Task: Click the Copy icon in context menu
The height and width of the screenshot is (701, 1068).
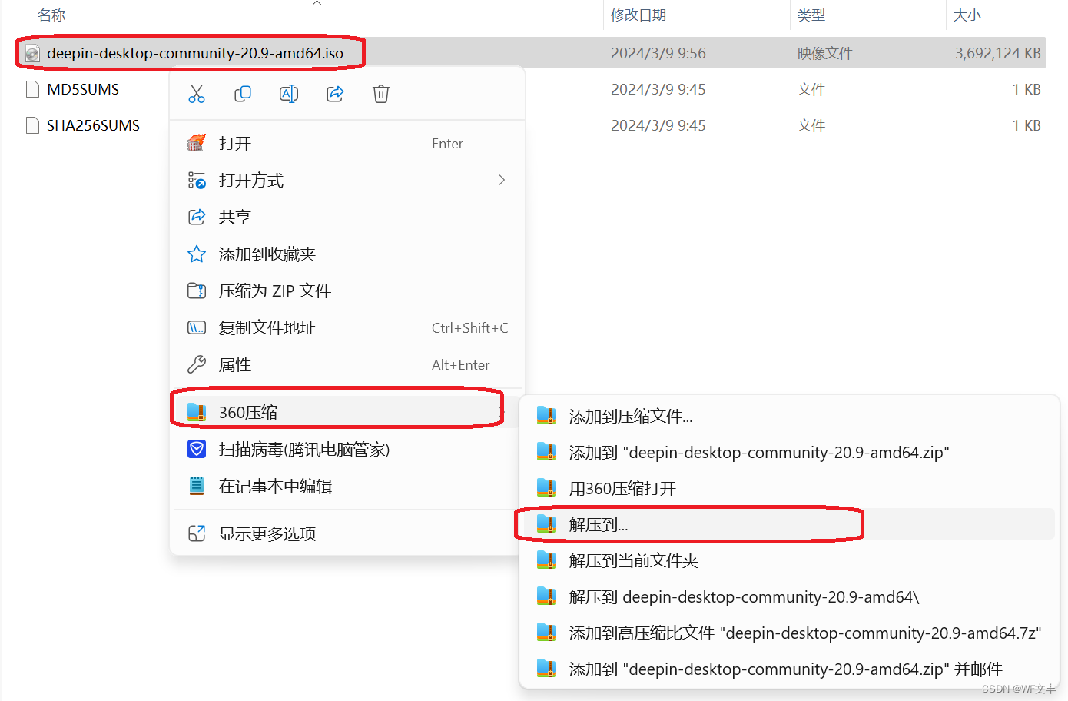Action: [243, 94]
